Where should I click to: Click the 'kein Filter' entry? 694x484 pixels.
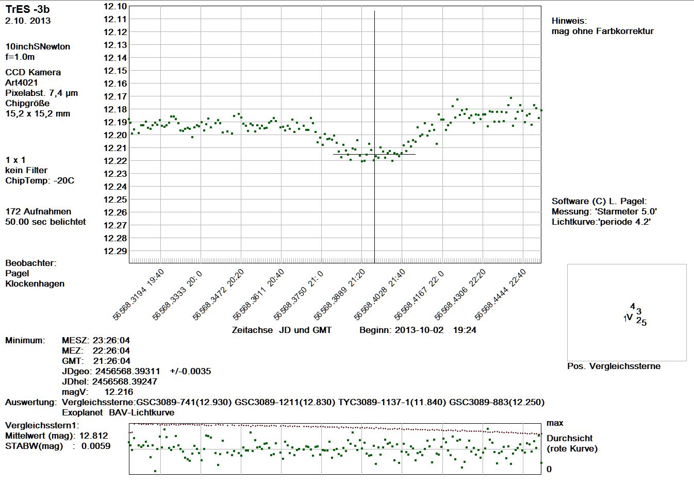[x=26, y=170]
